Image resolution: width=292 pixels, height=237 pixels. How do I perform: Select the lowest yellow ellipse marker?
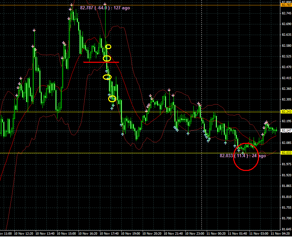click(x=112, y=98)
